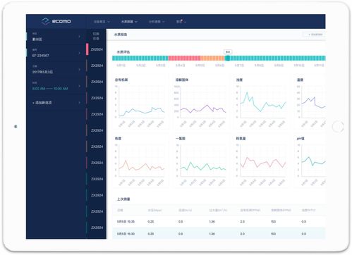This screenshot has height=255, width=352.
Task: Open the 浊度 line chart
Action: point(262,102)
